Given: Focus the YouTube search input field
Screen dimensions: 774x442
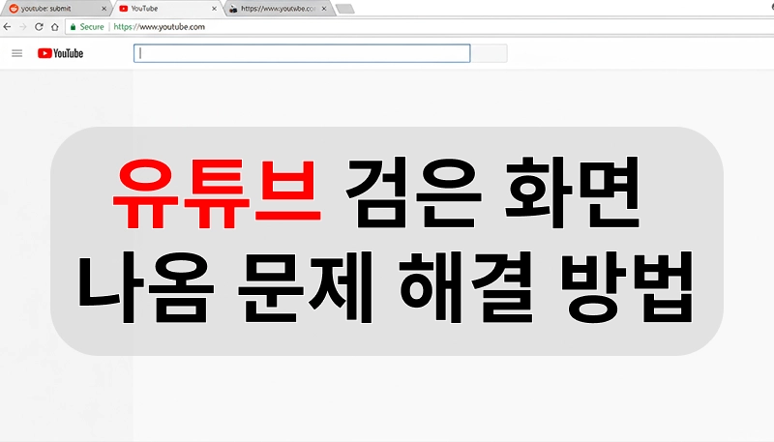Looking at the screenshot, I should pos(302,53).
